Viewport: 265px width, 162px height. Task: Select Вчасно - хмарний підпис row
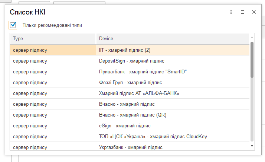(x=130, y=104)
